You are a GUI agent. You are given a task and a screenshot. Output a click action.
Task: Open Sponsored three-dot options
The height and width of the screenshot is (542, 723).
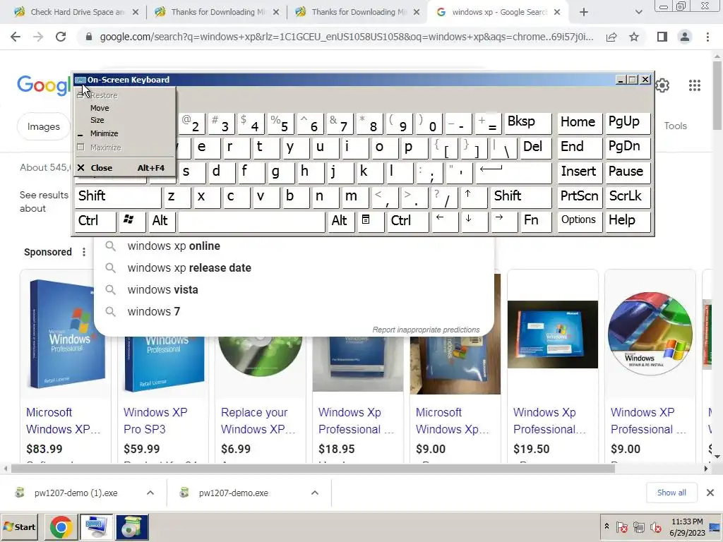pos(84,252)
